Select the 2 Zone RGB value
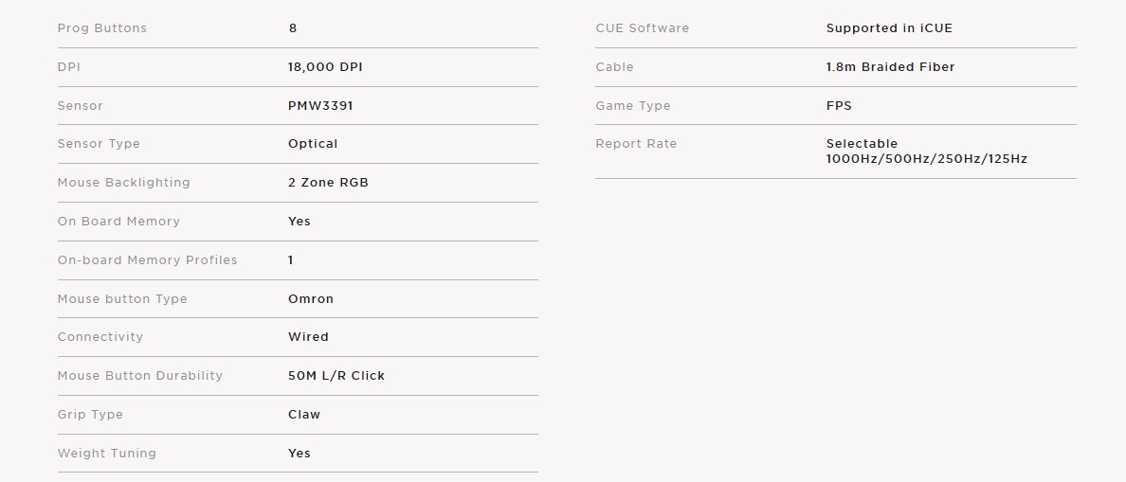This screenshot has width=1126, height=482. [328, 183]
